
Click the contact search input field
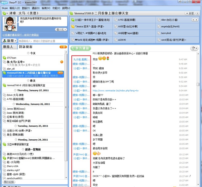[x=43, y=41]
